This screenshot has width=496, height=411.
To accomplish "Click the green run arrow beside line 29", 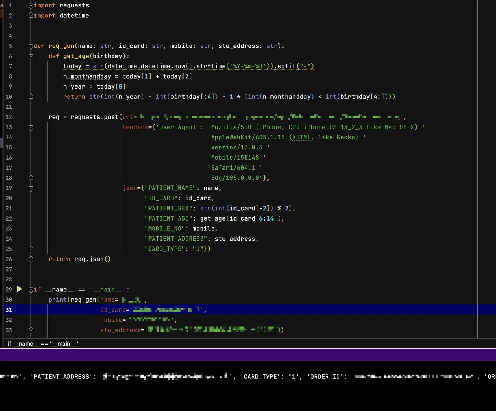I will [x=19, y=289].
